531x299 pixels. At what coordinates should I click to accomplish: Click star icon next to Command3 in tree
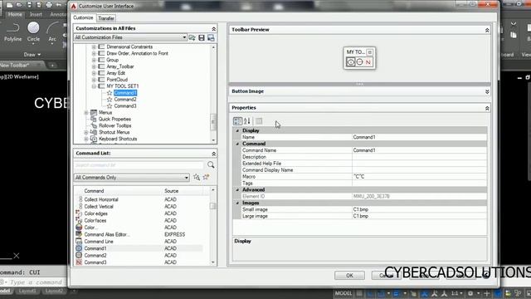tap(110, 105)
